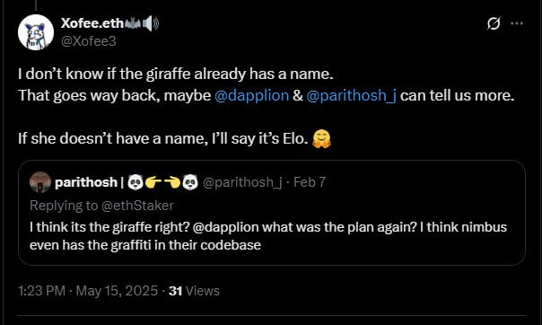Open Xofee.eth profile avatar
This screenshot has width=542, height=325.
coord(36,32)
